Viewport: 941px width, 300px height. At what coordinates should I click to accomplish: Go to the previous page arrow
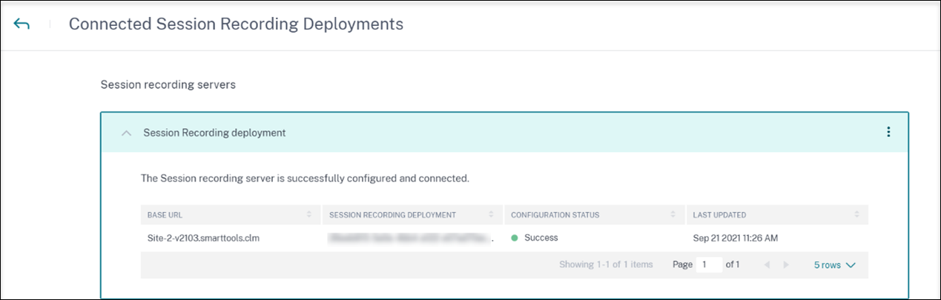point(766,265)
